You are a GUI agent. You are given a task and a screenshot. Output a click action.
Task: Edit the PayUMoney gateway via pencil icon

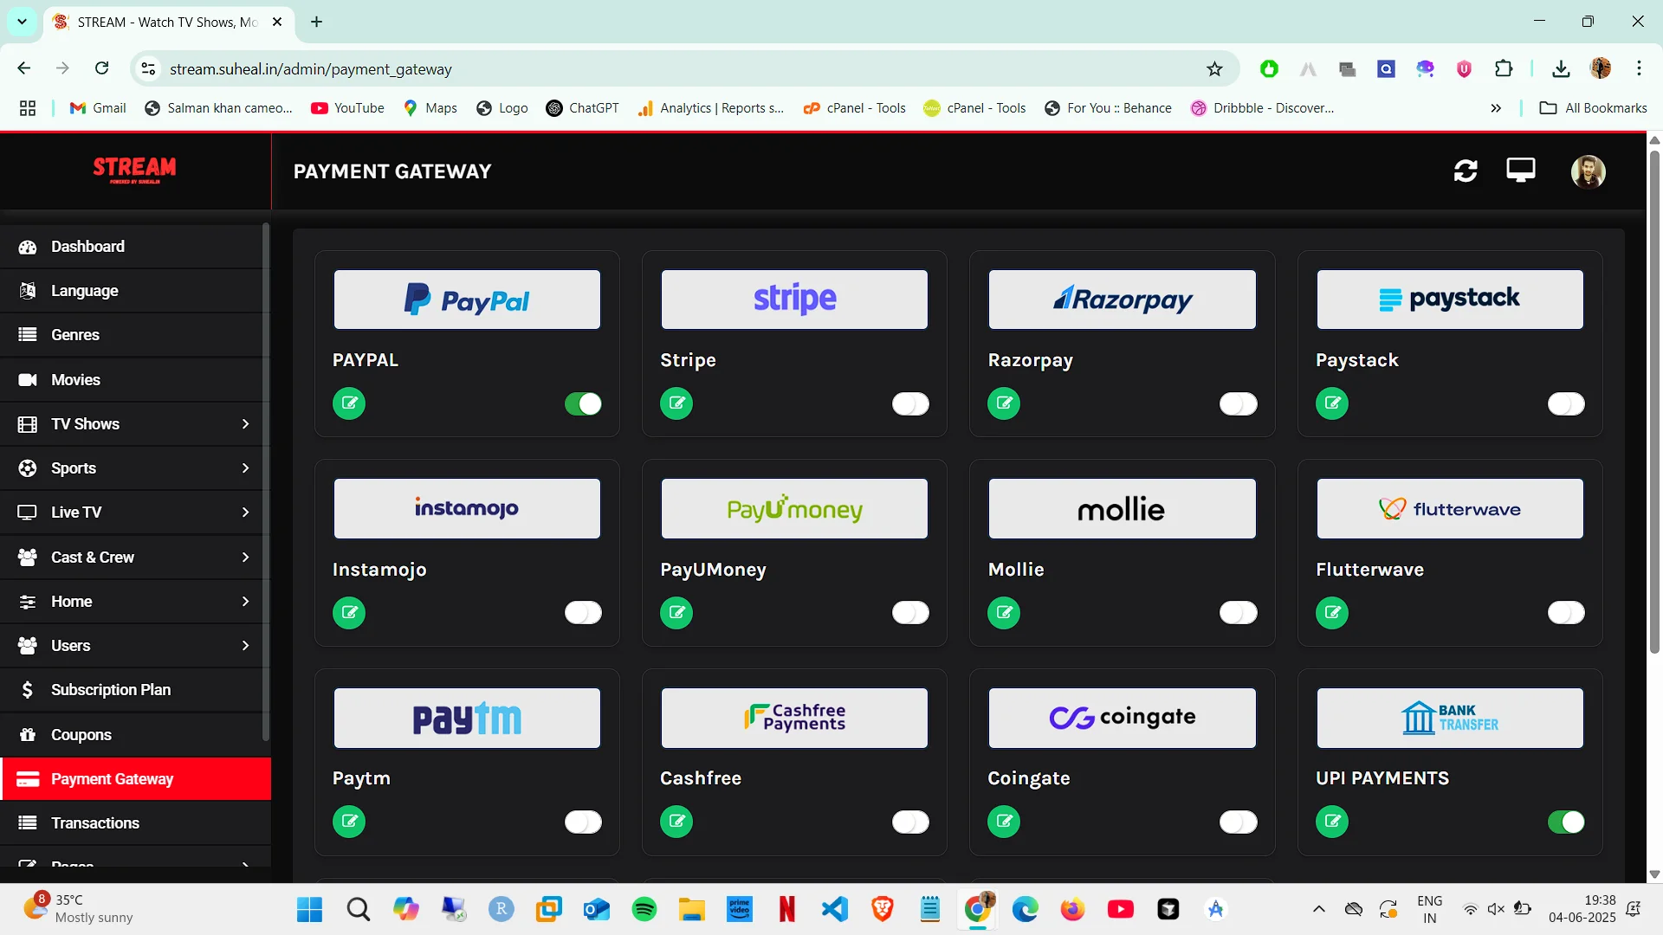(676, 613)
